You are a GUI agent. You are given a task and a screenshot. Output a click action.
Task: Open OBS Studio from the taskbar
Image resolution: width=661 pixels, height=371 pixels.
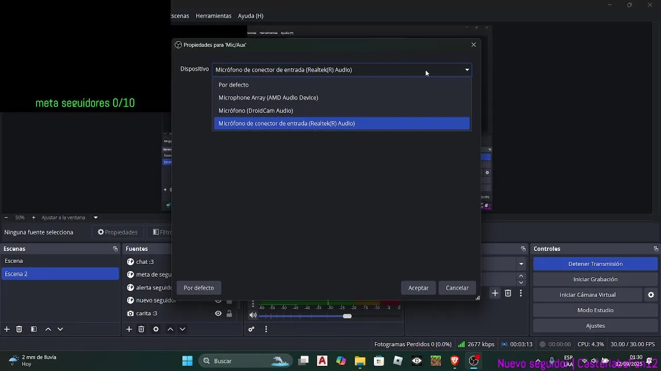click(474, 361)
